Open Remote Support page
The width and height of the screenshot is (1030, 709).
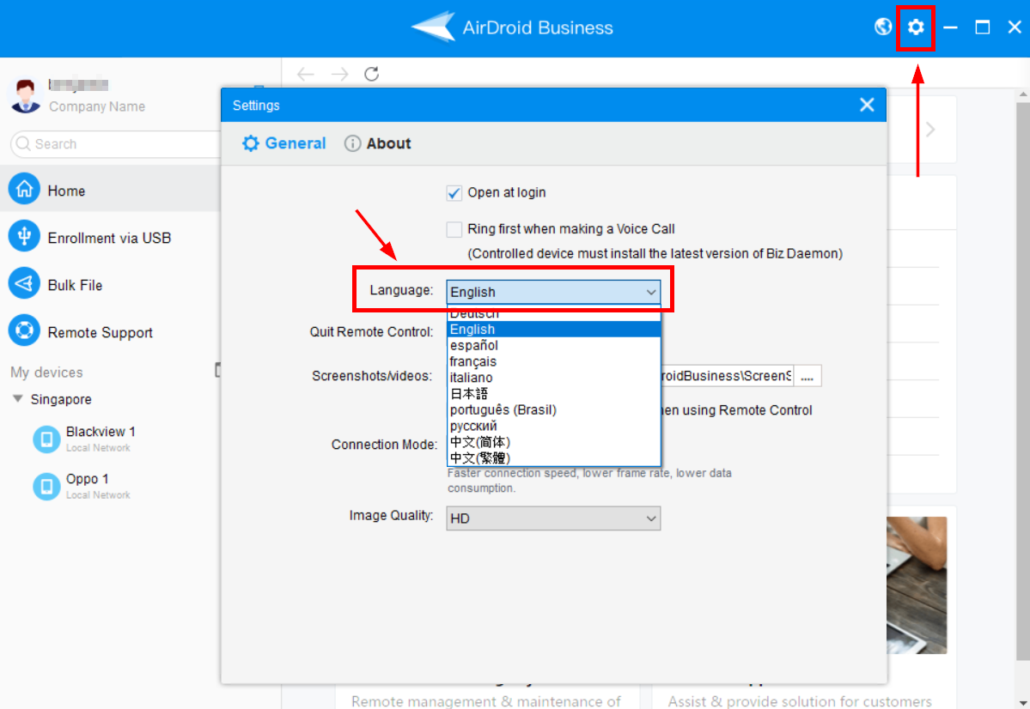tap(110, 330)
